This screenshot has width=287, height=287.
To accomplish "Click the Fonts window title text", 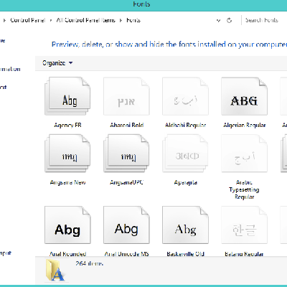I will pyautogui.click(x=141, y=4).
